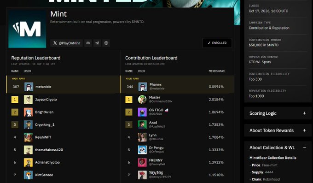Click BrightAvian's avatar
This screenshot has width=313, height=183.
(29, 112)
